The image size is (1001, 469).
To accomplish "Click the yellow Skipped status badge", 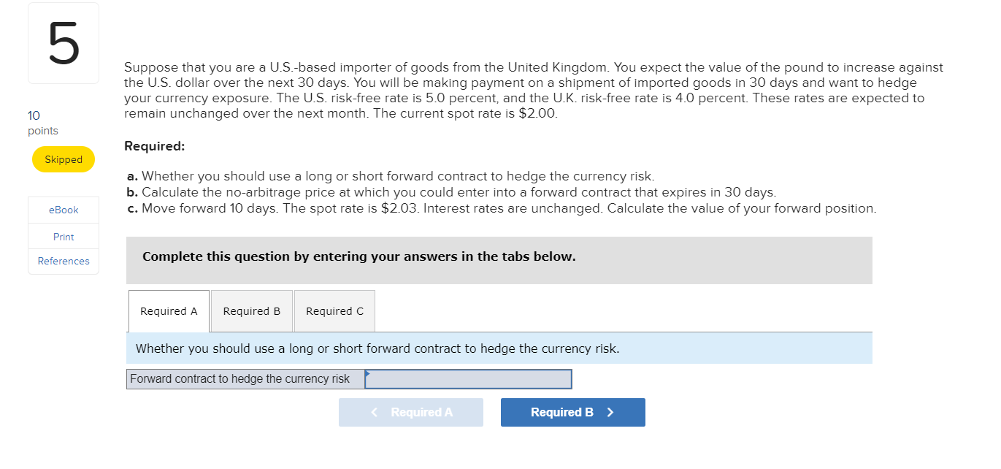I will click(63, 159).
